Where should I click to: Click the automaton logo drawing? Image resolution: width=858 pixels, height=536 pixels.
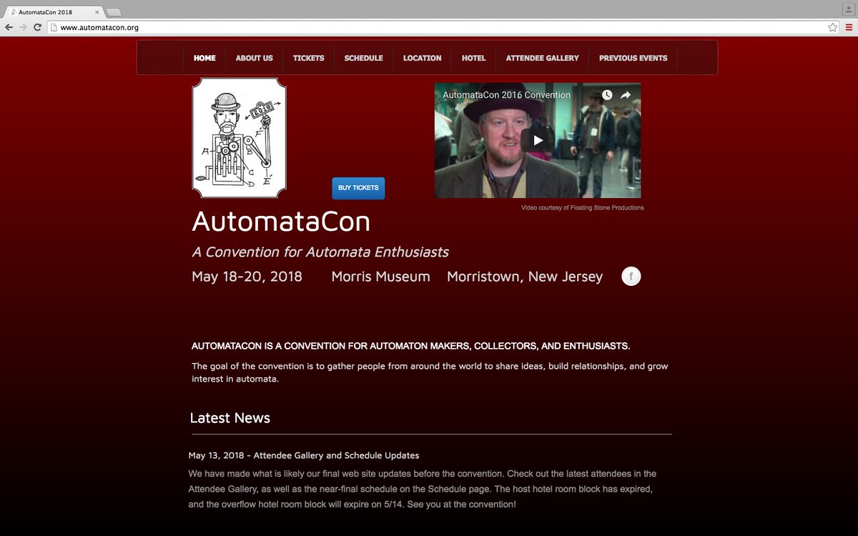(240, 138)
